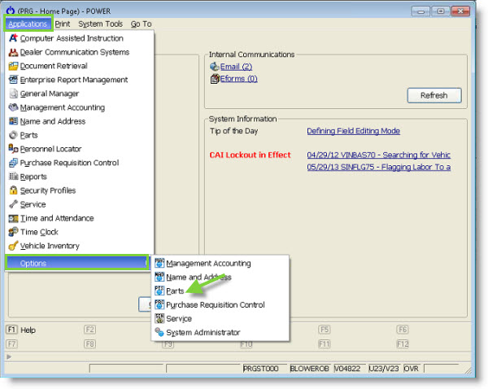Click the Refresh button

434,95
